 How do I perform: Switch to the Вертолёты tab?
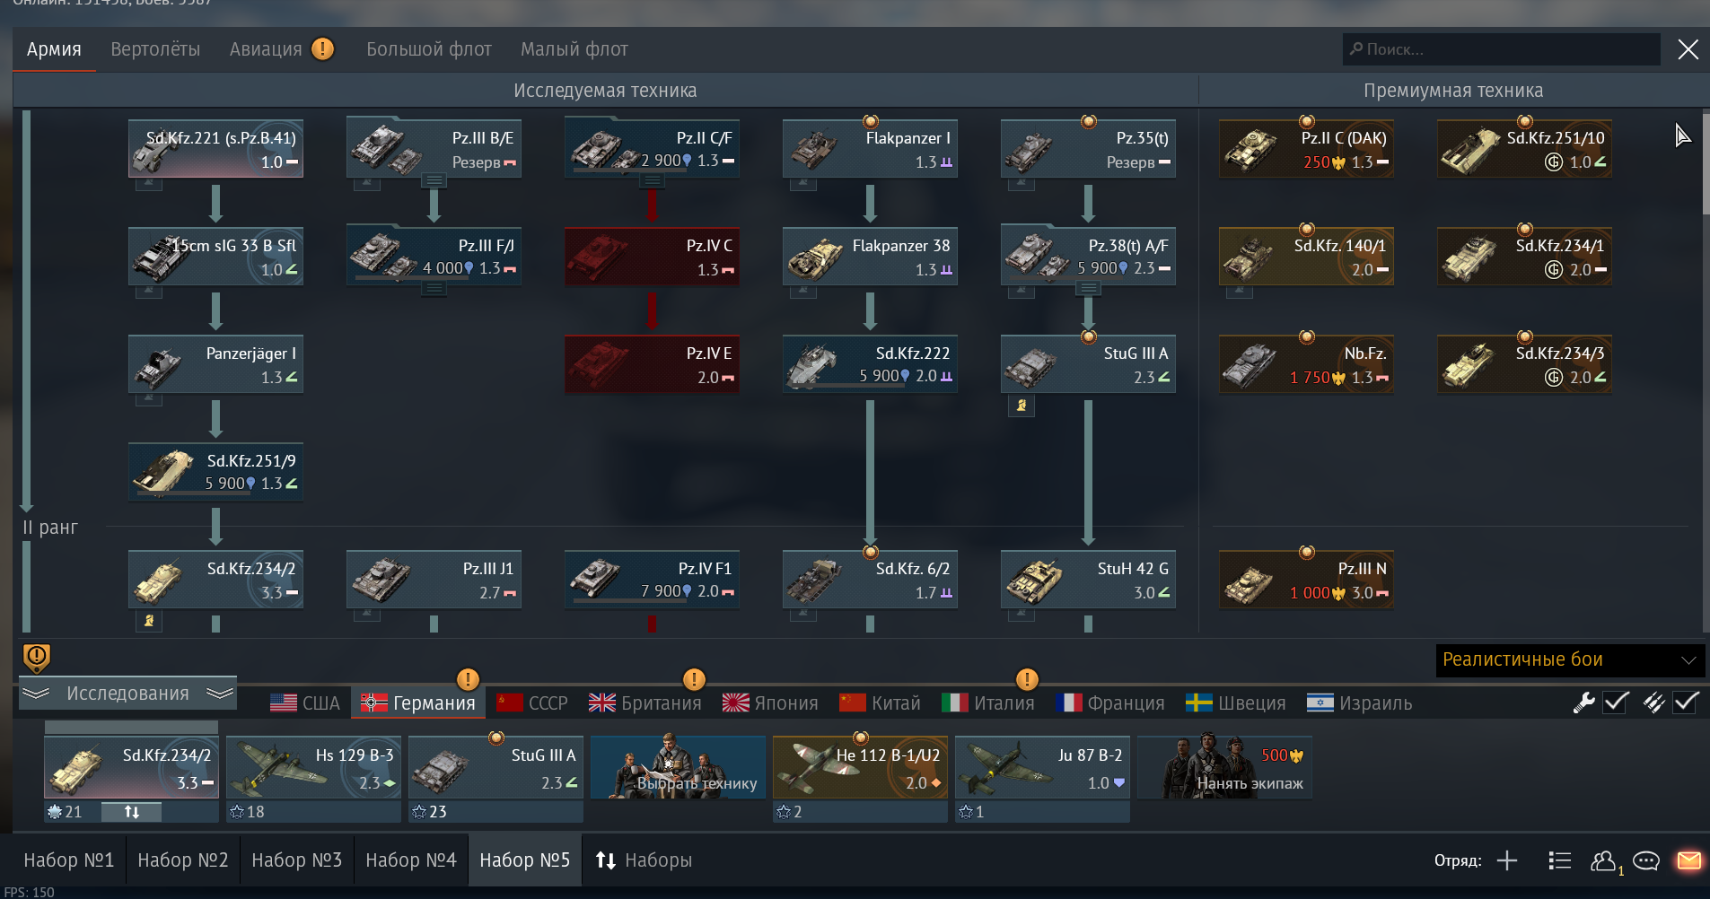pyautogui.click(x=155, y=49)
